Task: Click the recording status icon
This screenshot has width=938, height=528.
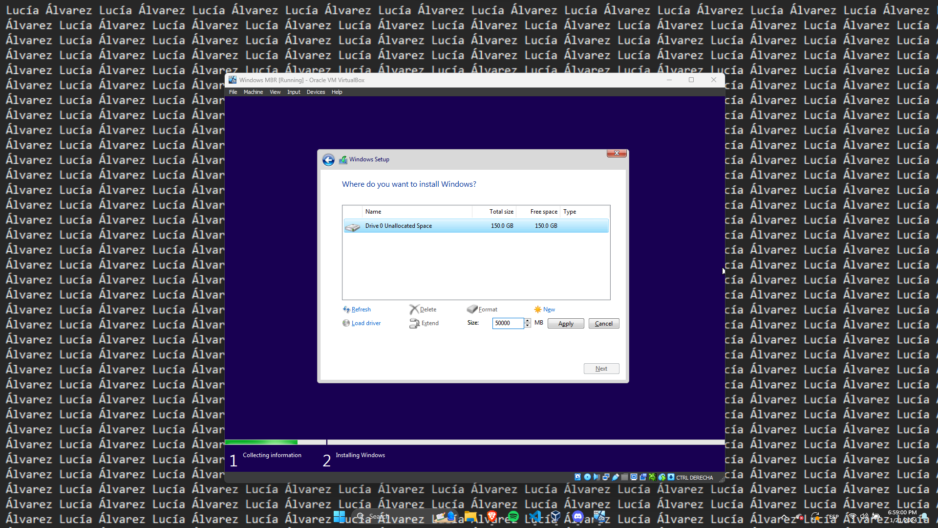Action: click(643, 477)
